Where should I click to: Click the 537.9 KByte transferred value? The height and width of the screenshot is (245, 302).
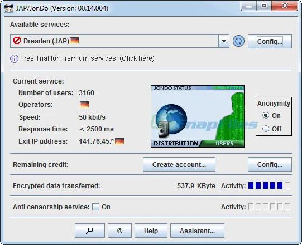(x=196, y=186)
